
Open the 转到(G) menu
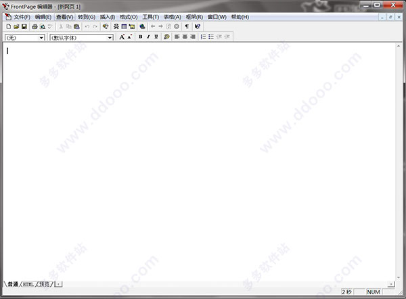[87, 17]
